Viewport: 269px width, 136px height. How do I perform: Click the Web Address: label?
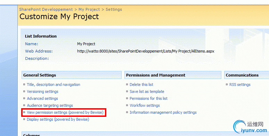pyautogui.click(x=39, y=51)
